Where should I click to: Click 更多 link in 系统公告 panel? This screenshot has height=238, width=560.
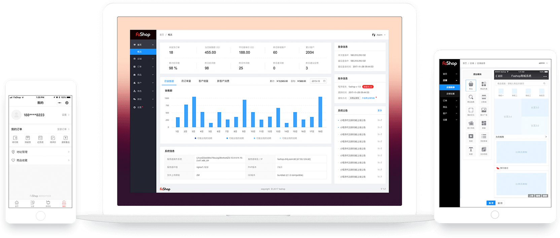coord(380,111)
